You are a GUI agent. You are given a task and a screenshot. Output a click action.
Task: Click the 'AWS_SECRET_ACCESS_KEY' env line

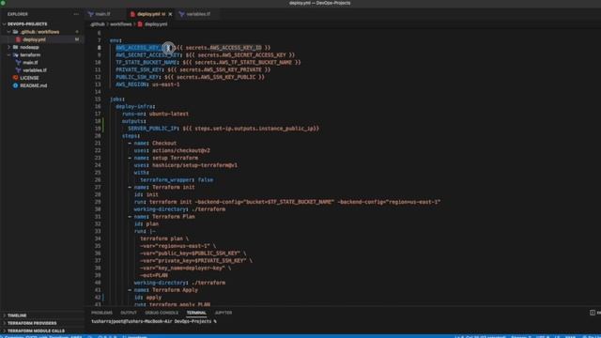point(205,55)
